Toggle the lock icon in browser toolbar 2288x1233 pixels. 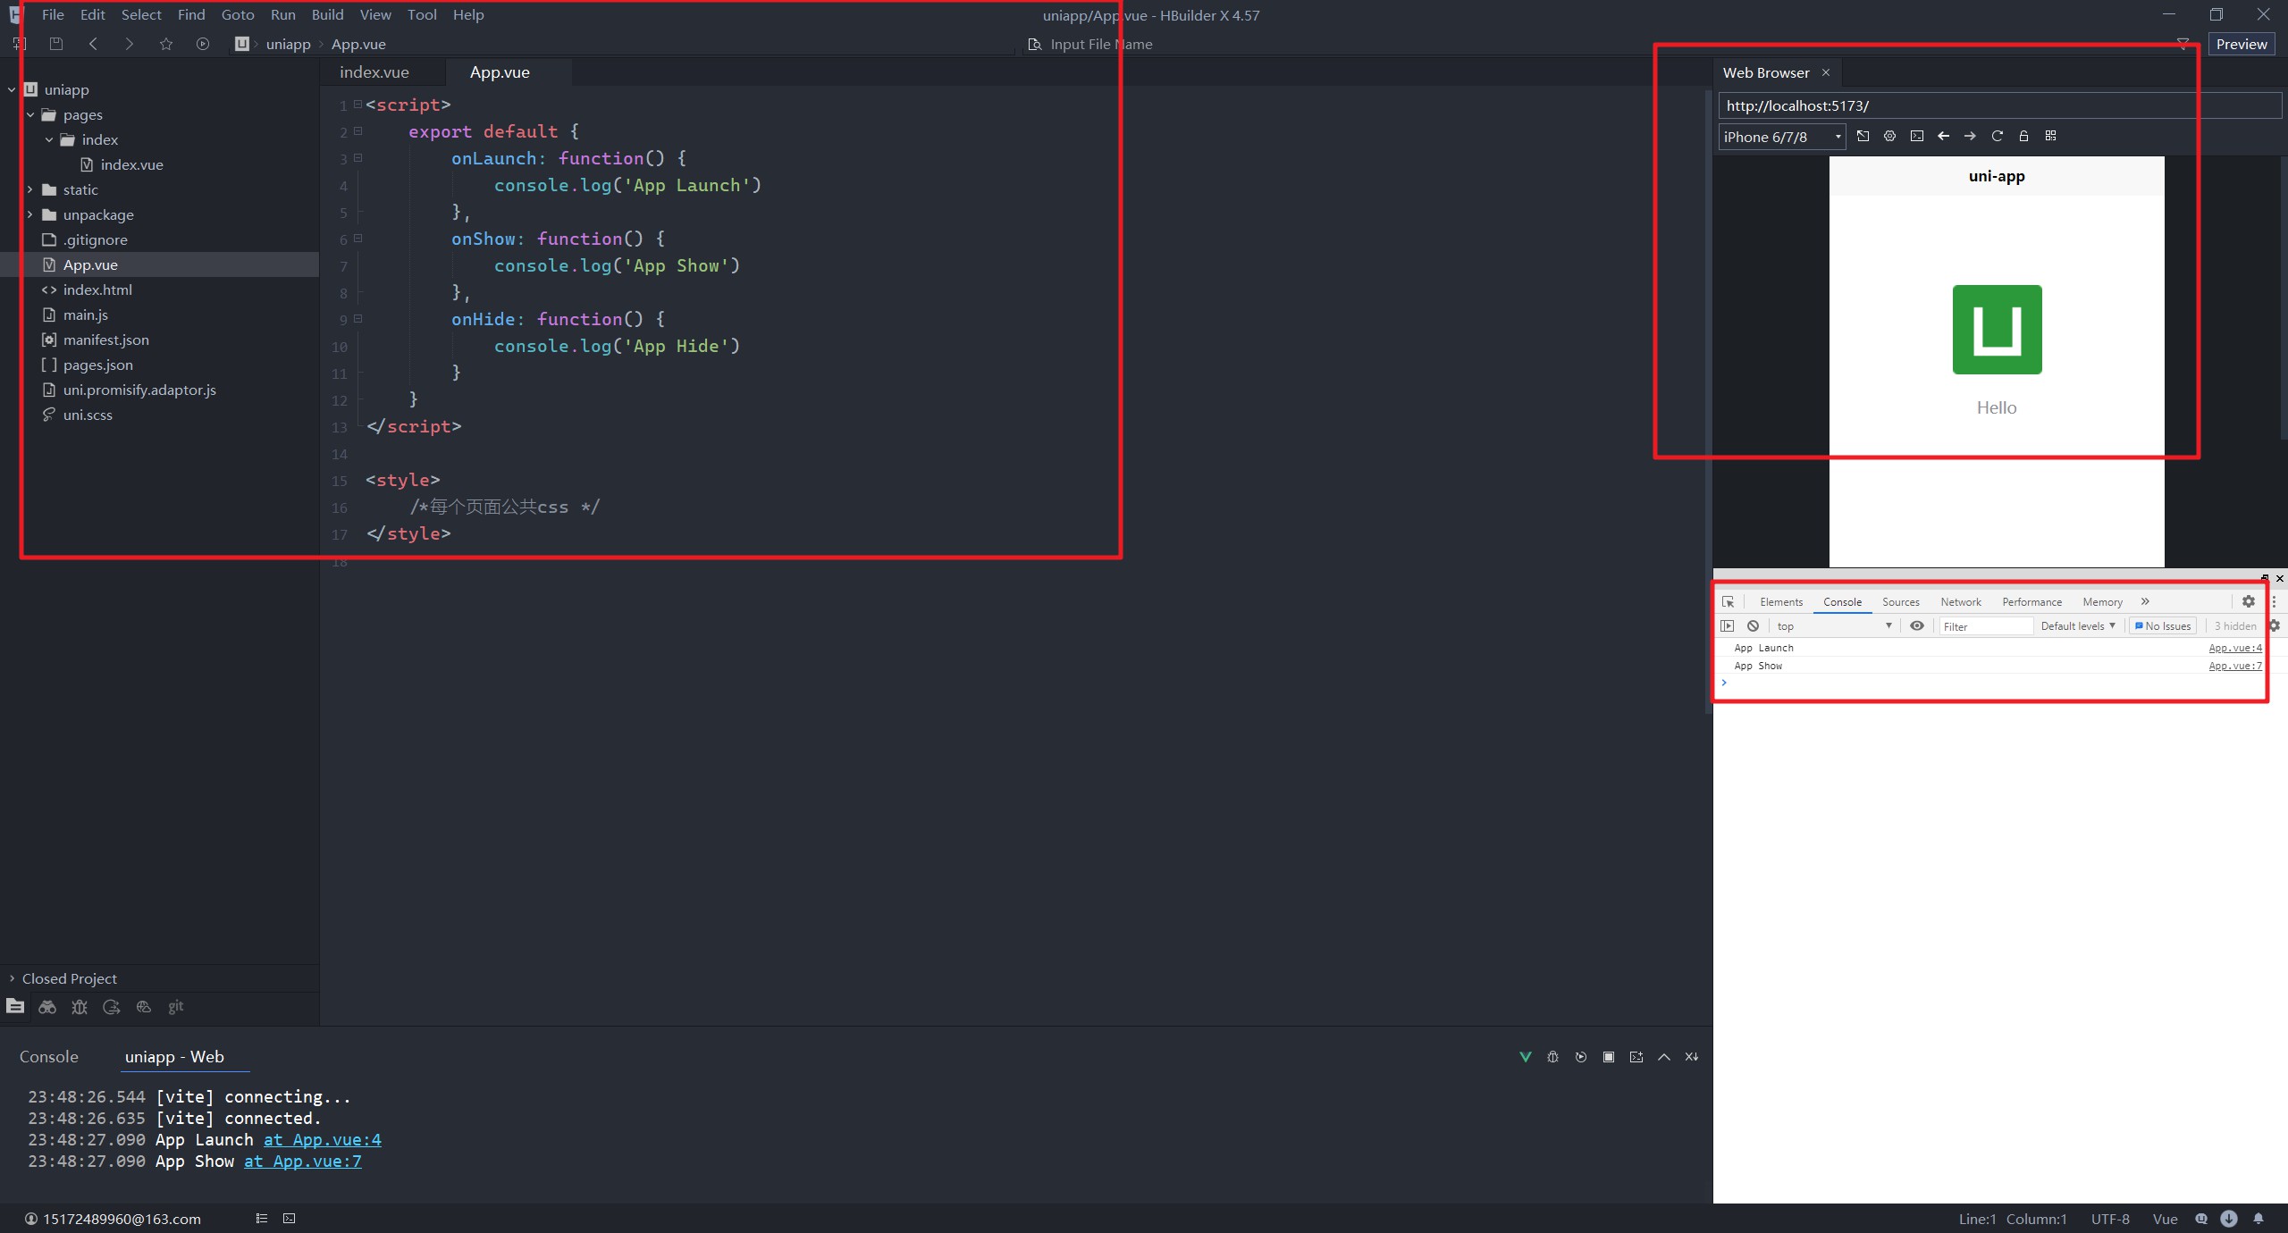2023,136
